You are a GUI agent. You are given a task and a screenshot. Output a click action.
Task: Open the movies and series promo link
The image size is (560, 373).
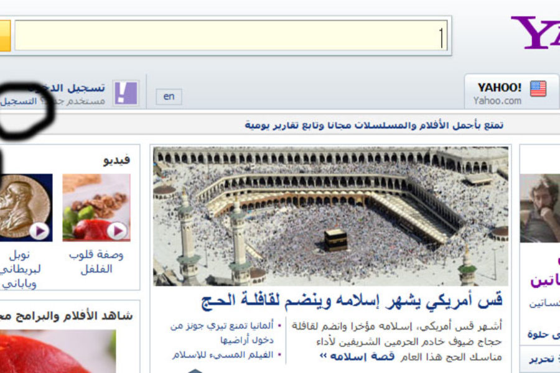click(373, 126)
